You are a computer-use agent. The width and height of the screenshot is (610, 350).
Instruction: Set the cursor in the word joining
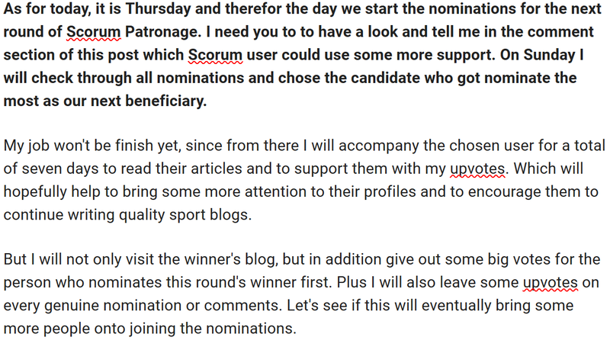pyautogui.click(x=152, y=329)
